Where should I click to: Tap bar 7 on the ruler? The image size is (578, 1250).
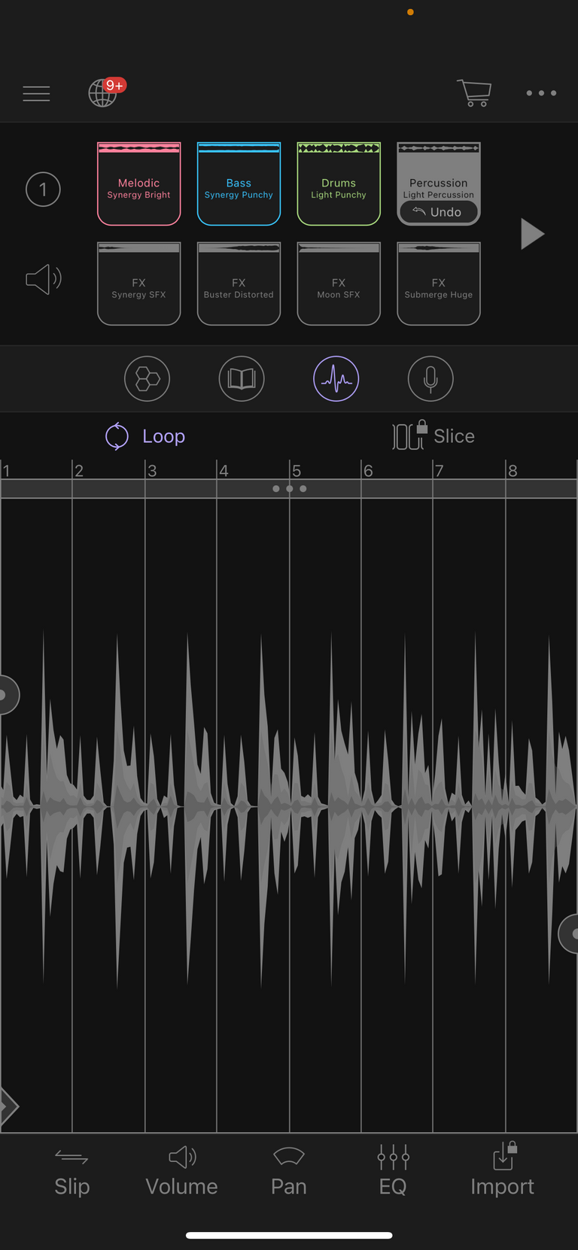point(440,471)
